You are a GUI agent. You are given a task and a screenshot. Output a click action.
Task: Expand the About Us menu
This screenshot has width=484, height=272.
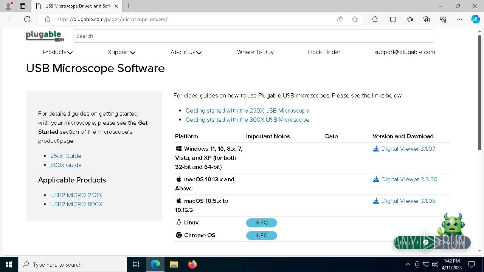click(186, 52)
